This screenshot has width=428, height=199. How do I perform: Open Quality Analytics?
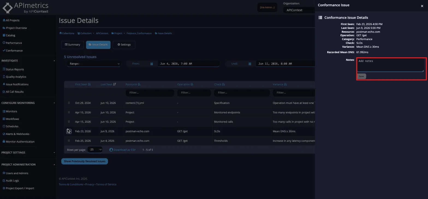(14, 77)
